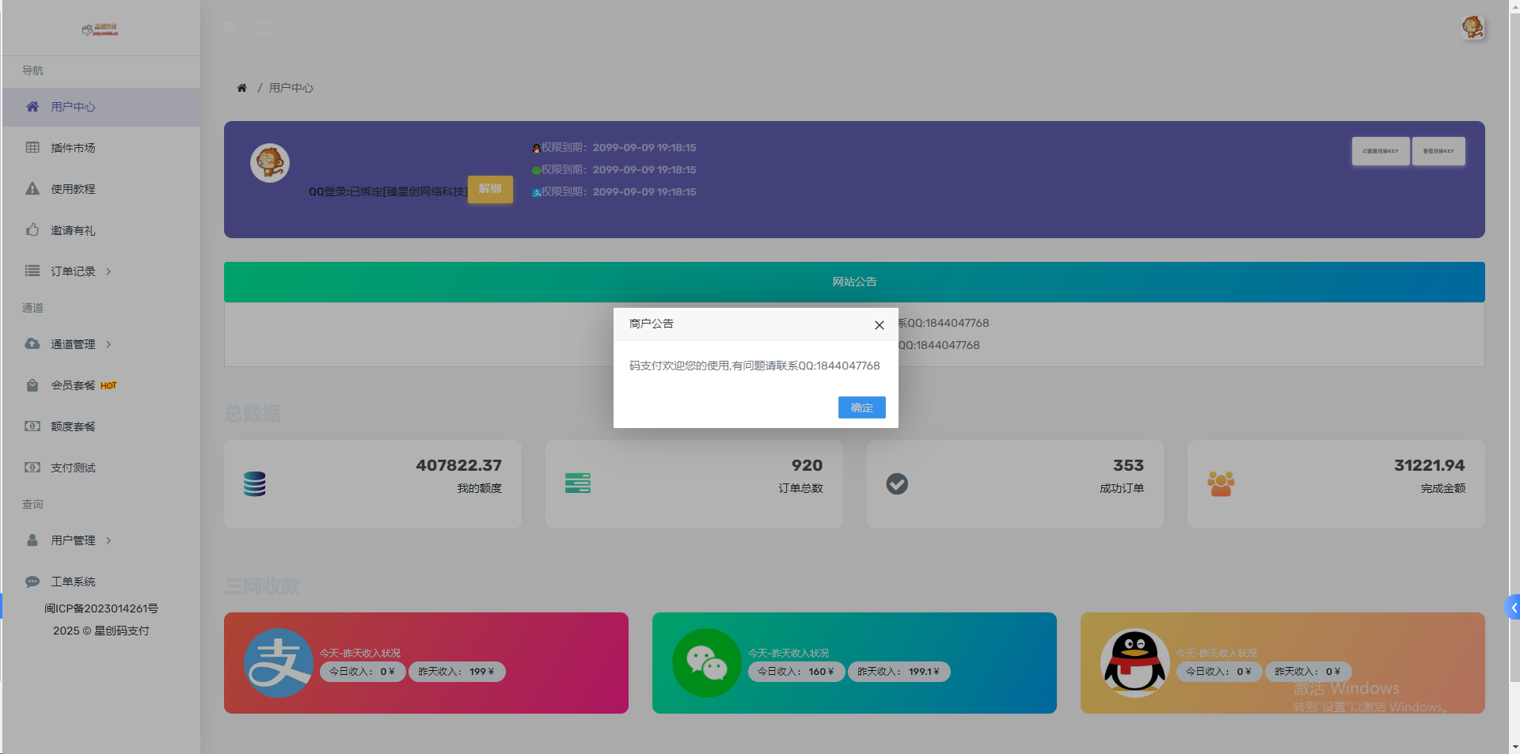
Task: Click the 支付测试 payment test icon
Action: pos(32,467)
